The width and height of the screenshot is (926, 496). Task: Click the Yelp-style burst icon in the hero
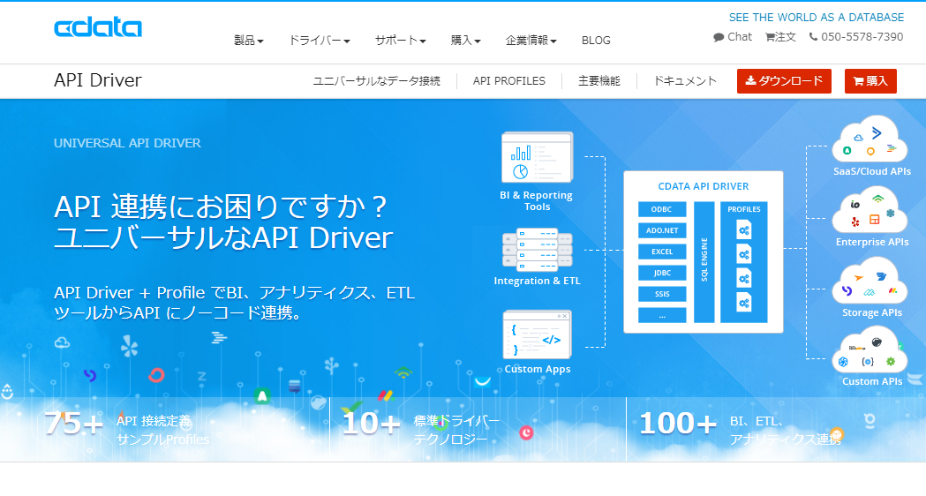tap(130, 346)
